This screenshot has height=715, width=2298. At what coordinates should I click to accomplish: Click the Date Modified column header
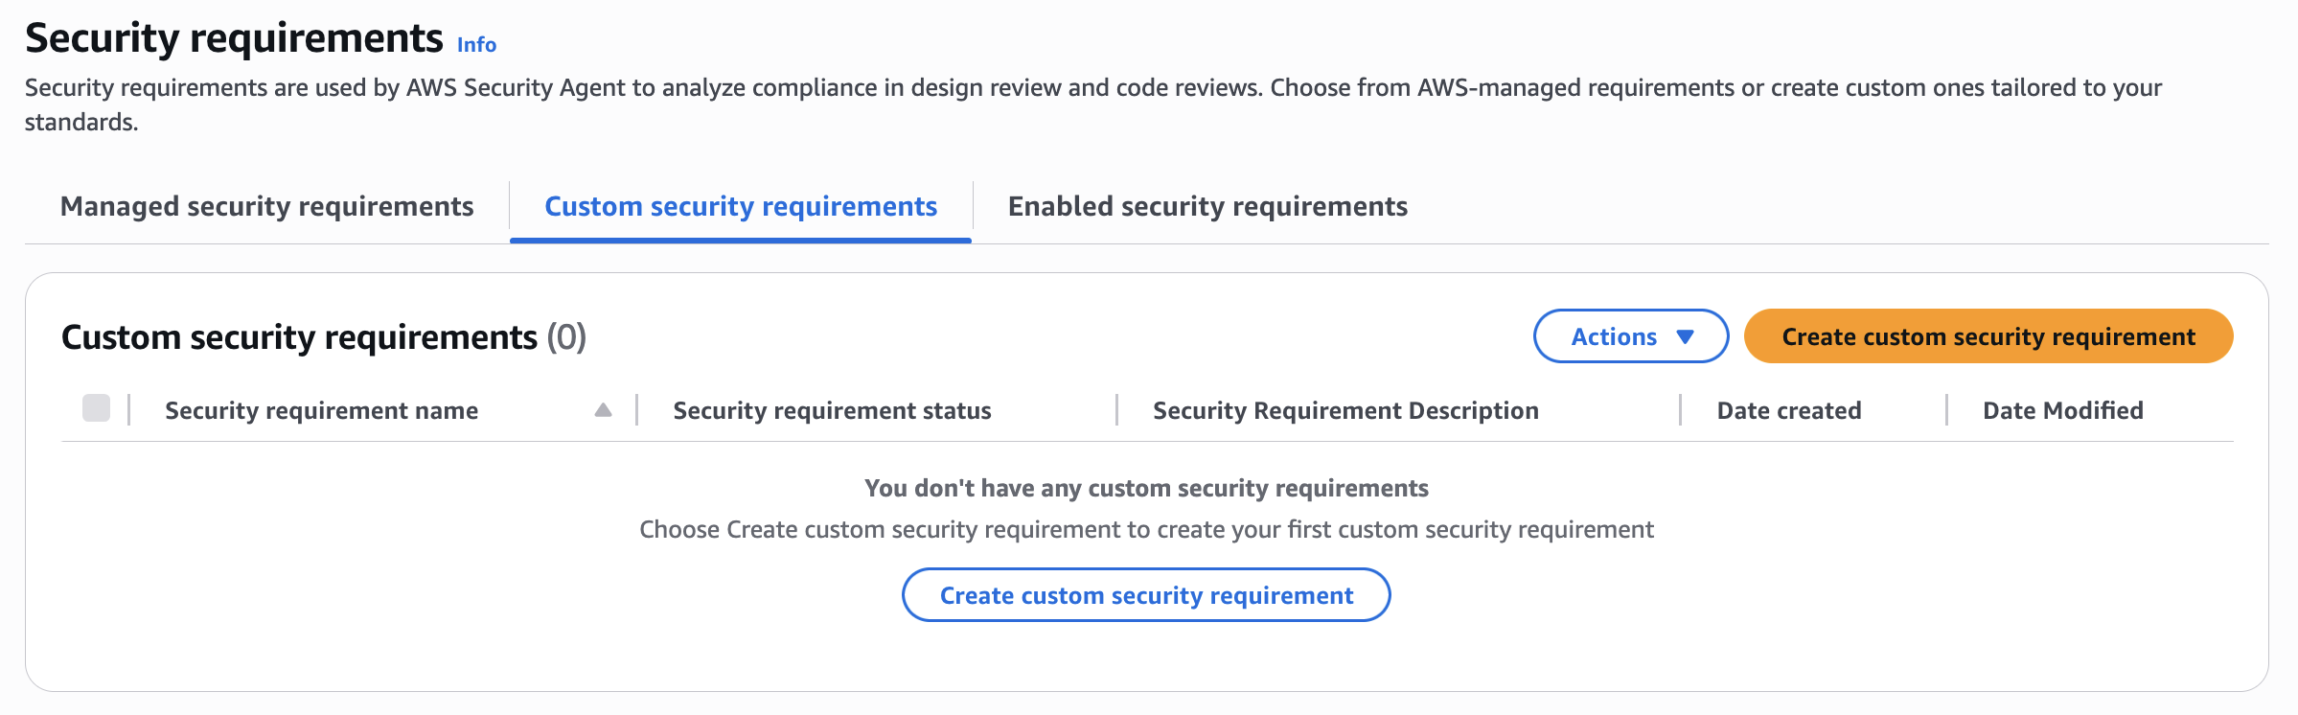[x=2062, y=411]
